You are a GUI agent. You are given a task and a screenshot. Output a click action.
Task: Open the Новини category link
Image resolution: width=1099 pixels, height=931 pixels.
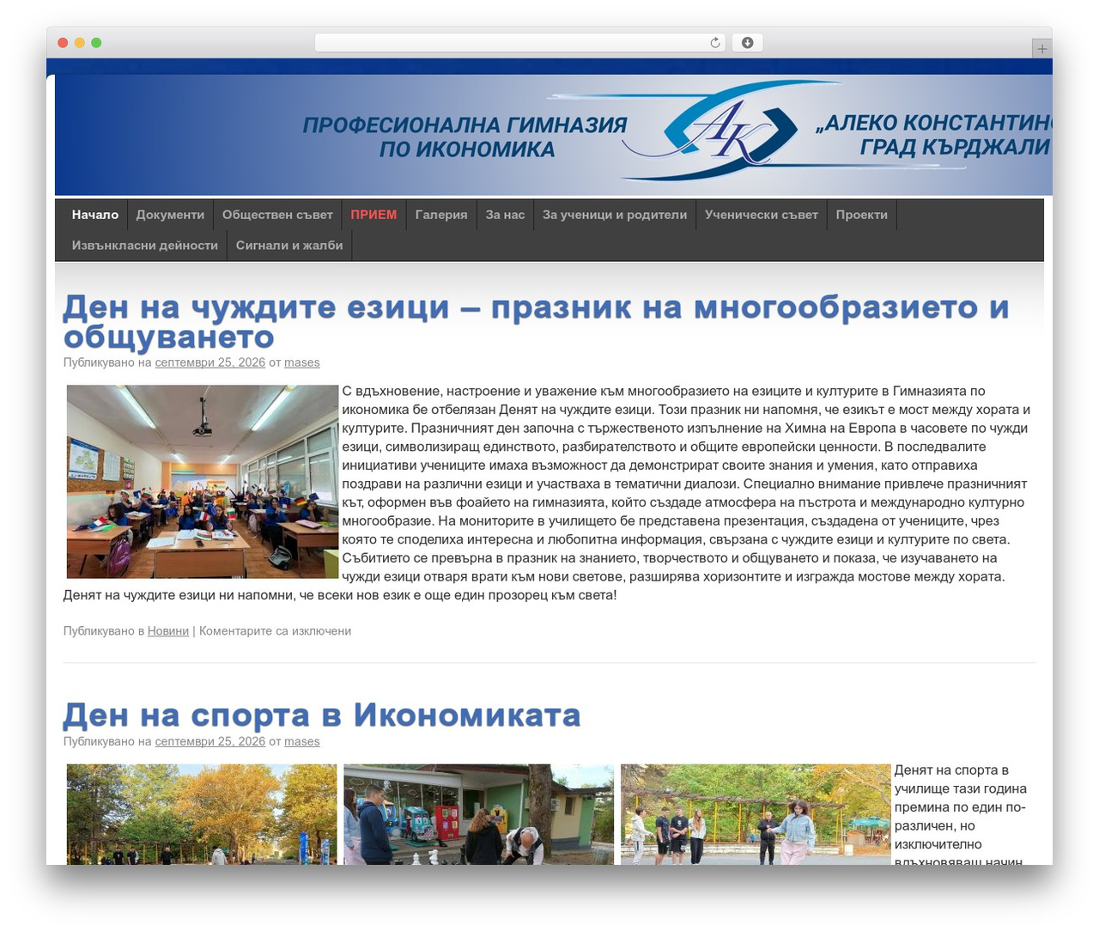168,631
